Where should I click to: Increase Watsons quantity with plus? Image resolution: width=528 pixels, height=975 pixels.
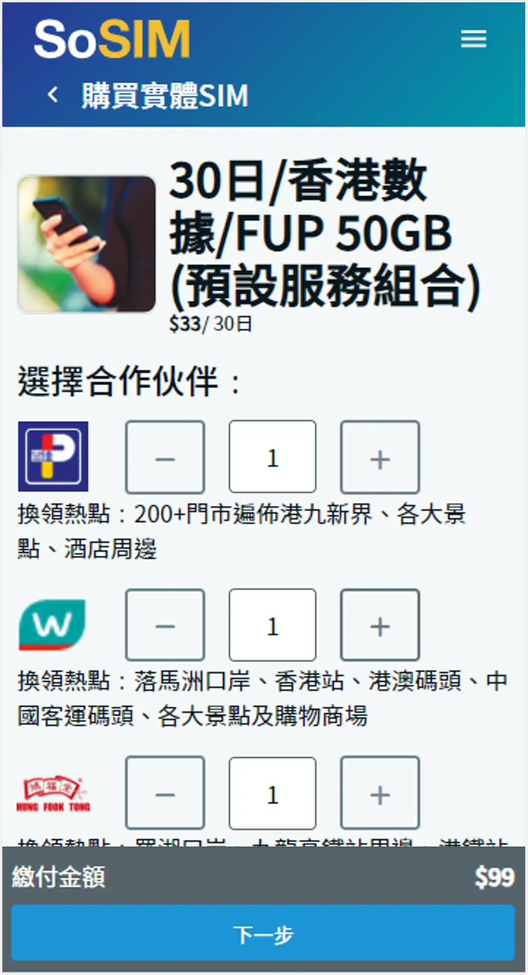point(380,625)
